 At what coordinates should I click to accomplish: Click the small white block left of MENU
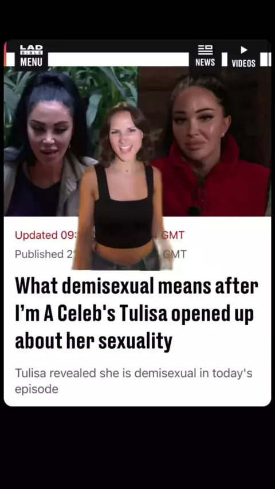click(x=11, y=59)
